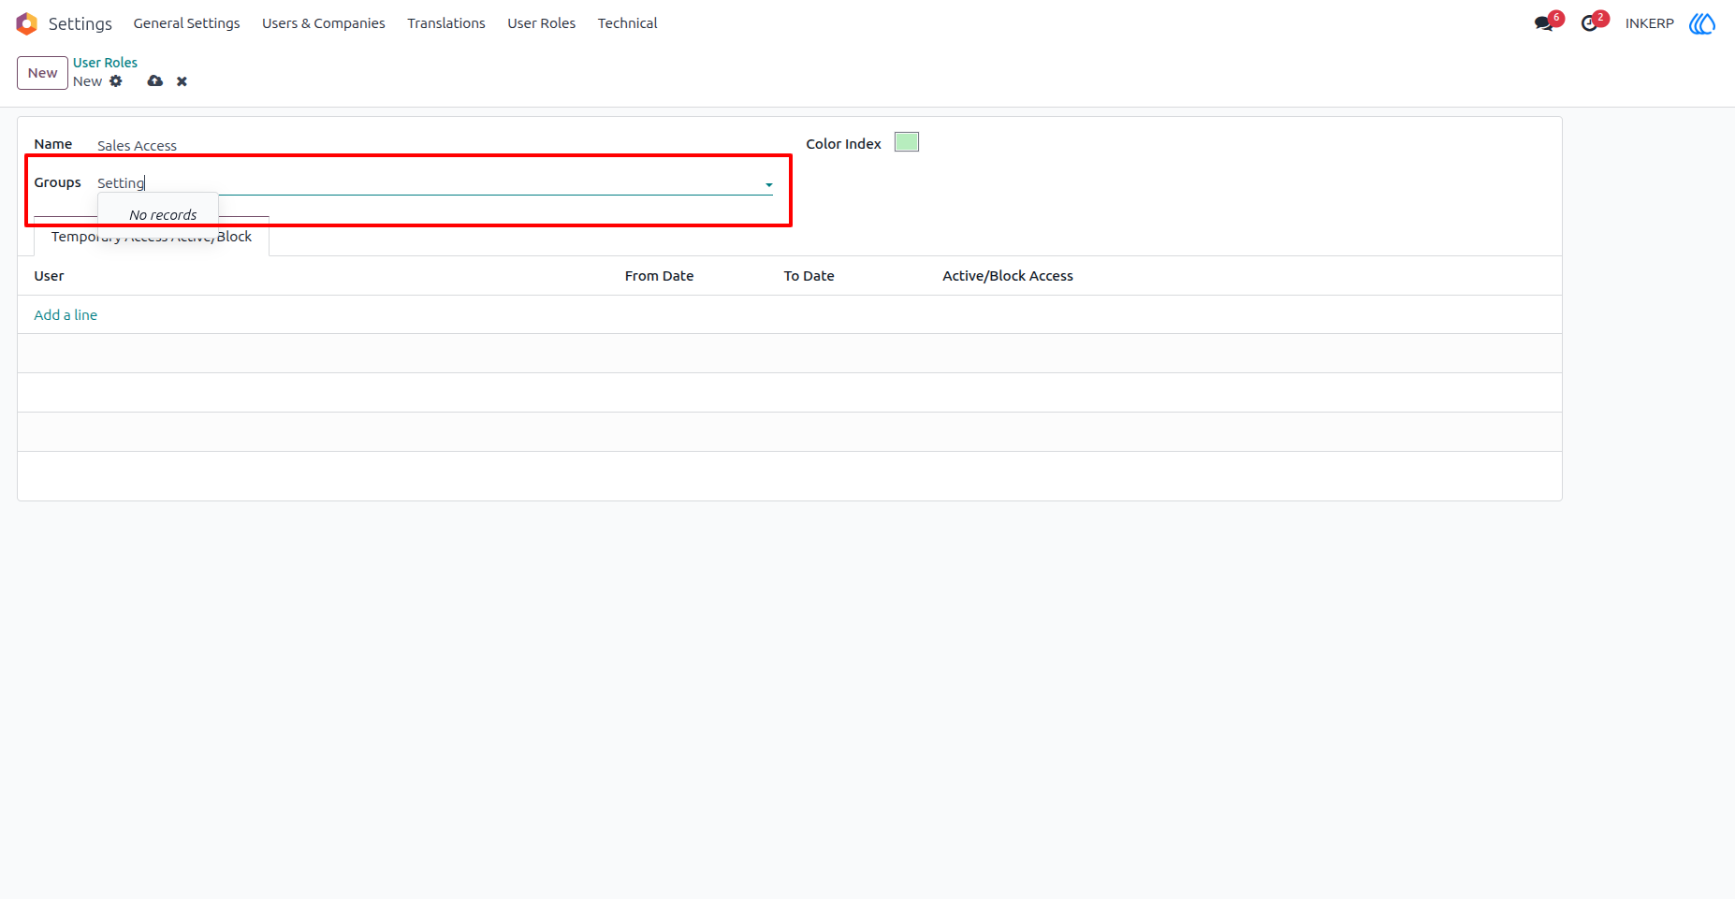1735x899 pixels.
Task: Click Add a line link
Action: point(66,315)
